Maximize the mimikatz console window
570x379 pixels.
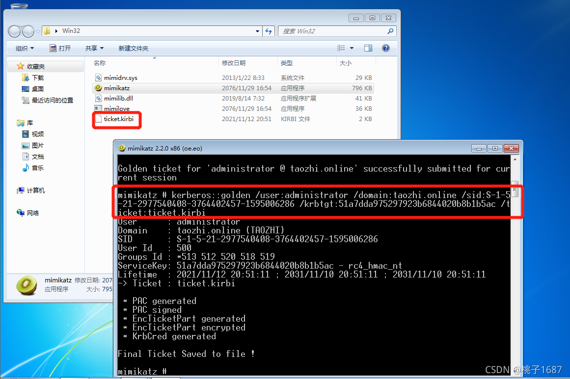(495, 149)
